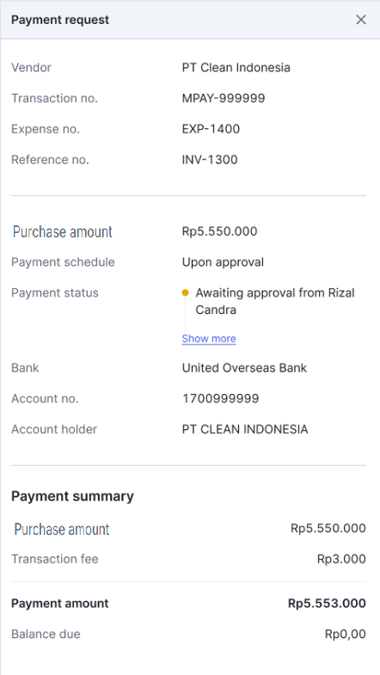Screen dimensions: 380x675
Task: Close the Payment request panel
Action: 360,20
